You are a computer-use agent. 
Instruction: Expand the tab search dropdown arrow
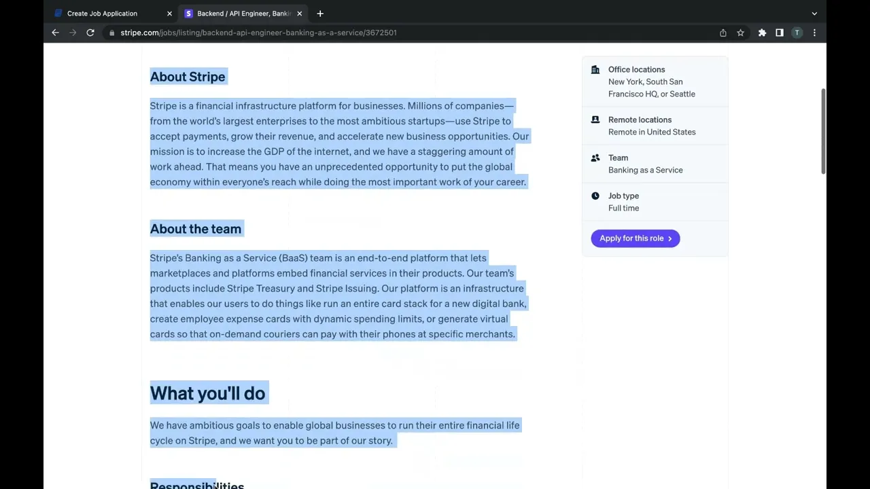pyautogui.click(x=814, y=14)
